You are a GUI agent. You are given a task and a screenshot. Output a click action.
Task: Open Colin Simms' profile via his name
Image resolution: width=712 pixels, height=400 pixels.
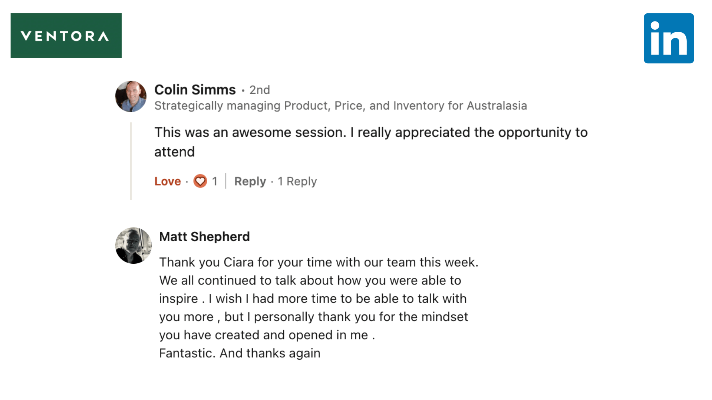pyautogui.click(x=195, y=90)
